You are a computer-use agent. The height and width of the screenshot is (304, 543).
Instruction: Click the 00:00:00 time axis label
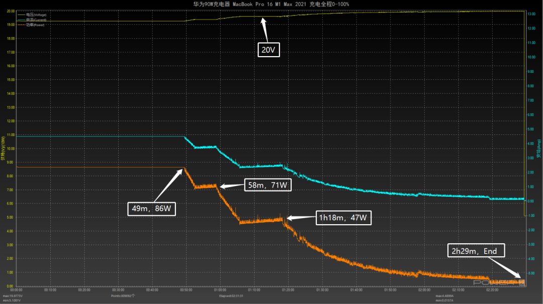click(x=16, y=290)
